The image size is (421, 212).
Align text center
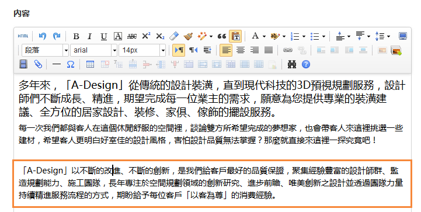pos(241,50)
